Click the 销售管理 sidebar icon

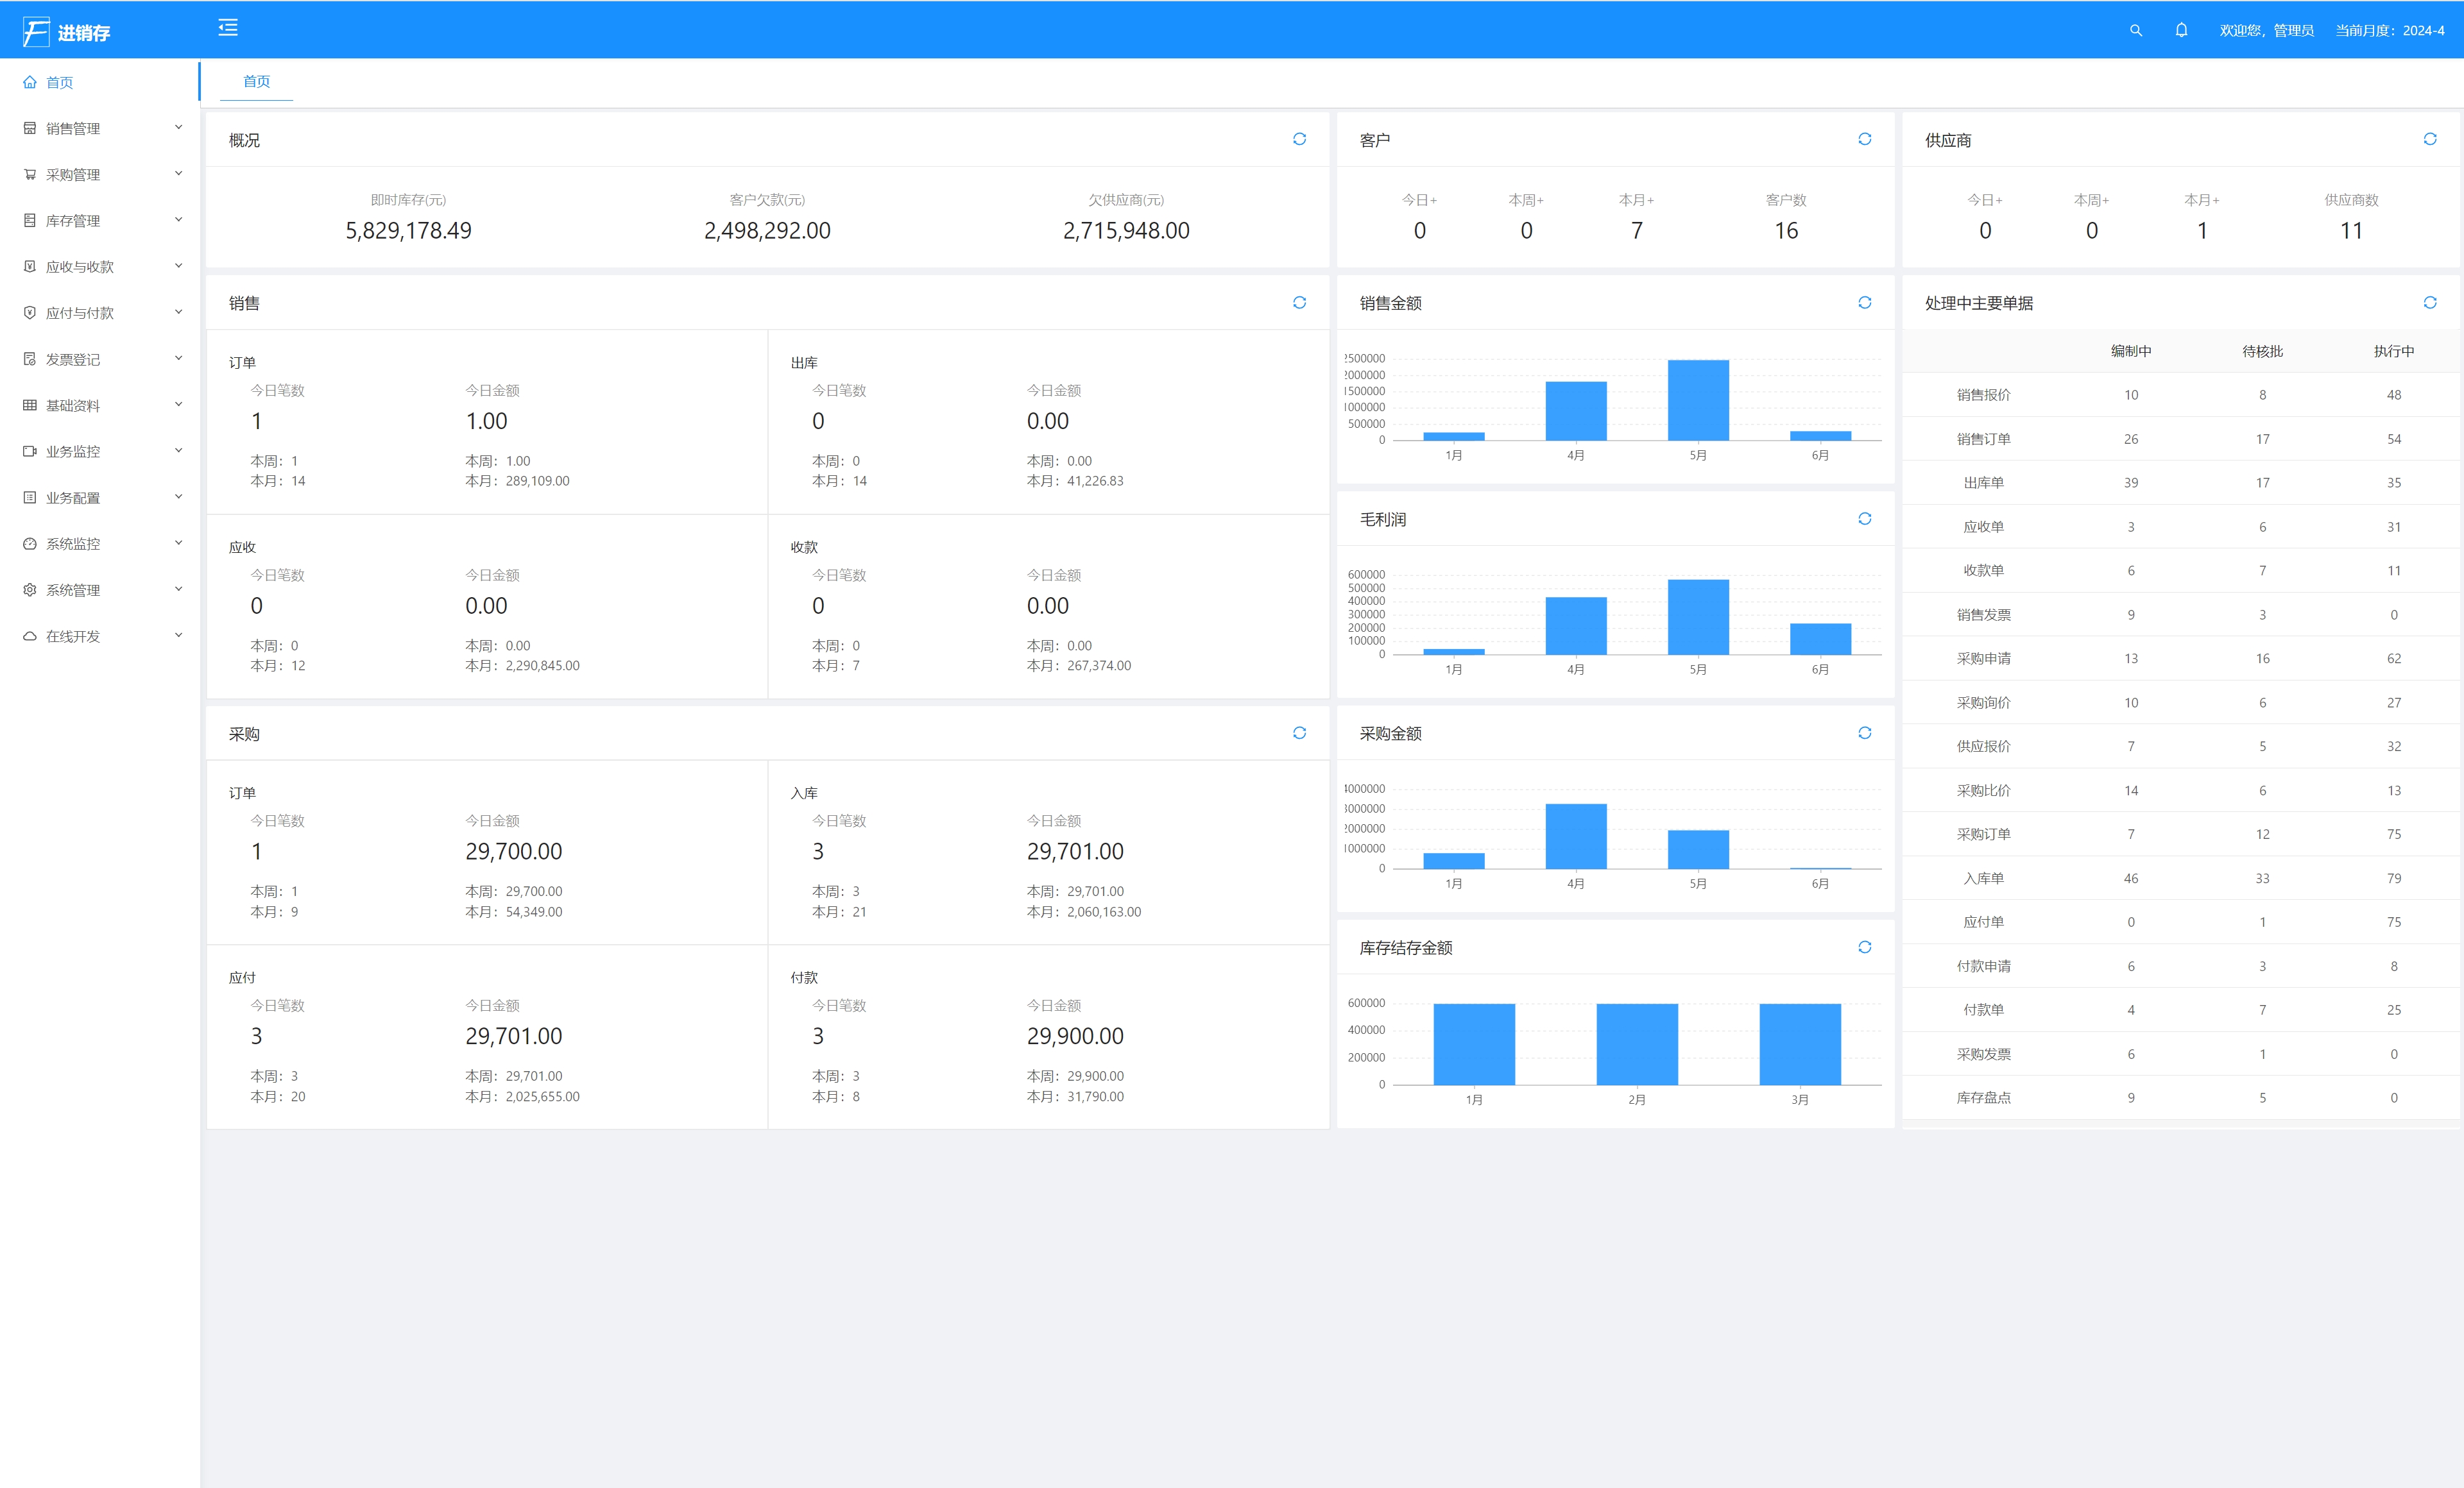30,128
